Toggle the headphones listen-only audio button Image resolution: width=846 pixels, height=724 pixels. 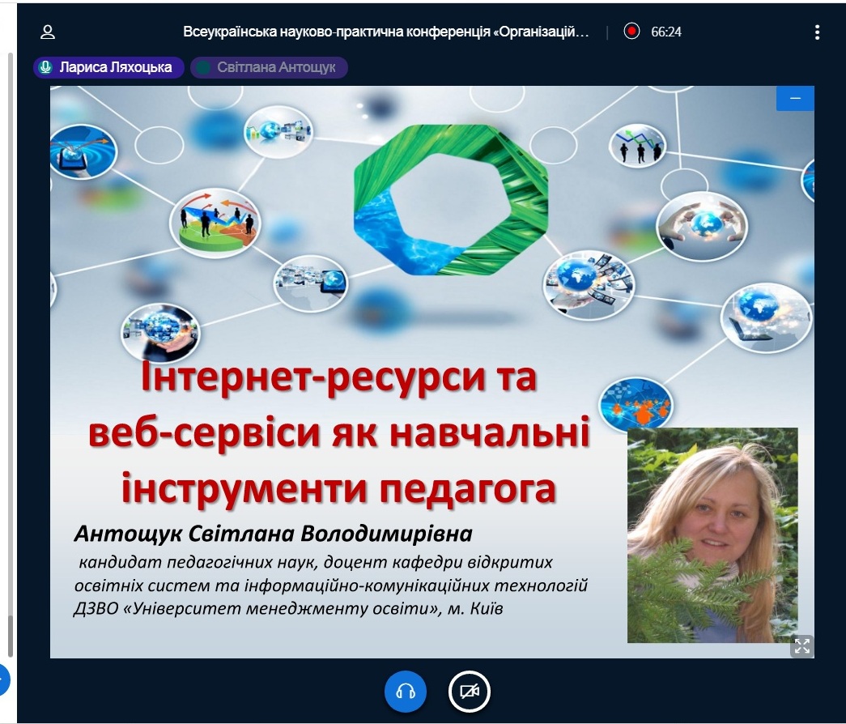point(405,692)
